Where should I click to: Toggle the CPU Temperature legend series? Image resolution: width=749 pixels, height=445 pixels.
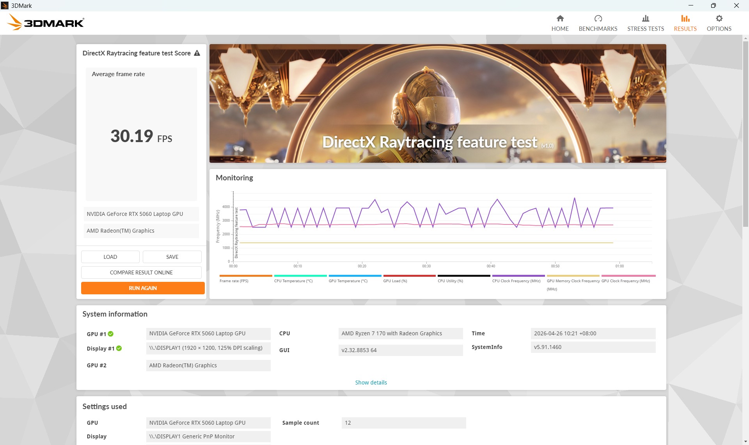pos(293,281)
